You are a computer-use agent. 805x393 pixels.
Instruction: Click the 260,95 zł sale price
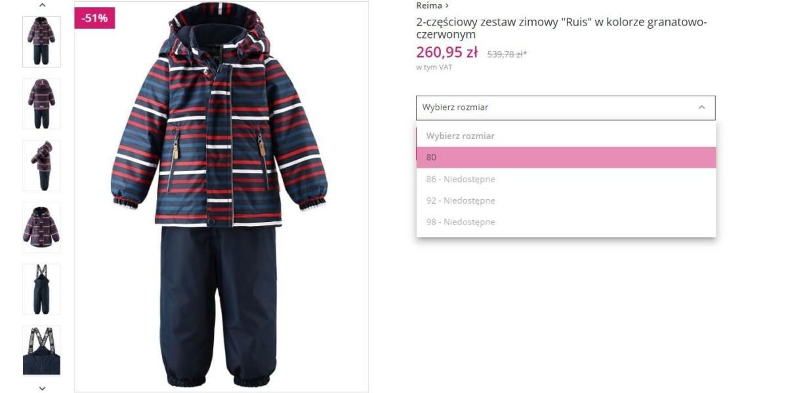coord(447,52)
